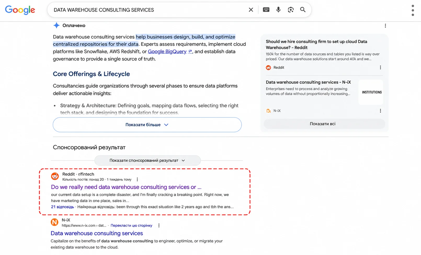This screenshot has height=255, width=421.
Task: Click the Reddit avatar icon in r/fintech result
Action: pyautogui.click(x=55, y=176)
